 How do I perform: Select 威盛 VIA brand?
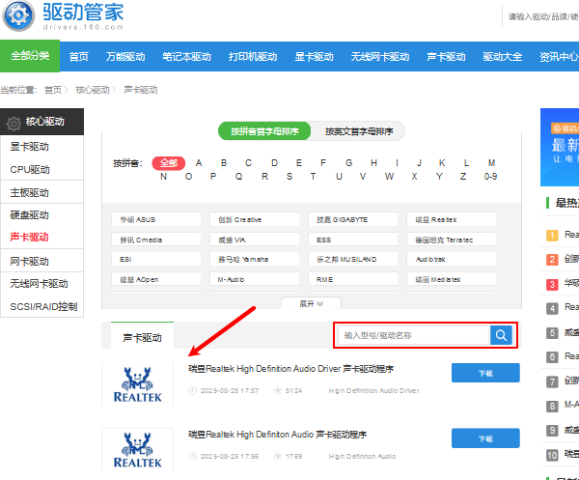coord(255,240)
